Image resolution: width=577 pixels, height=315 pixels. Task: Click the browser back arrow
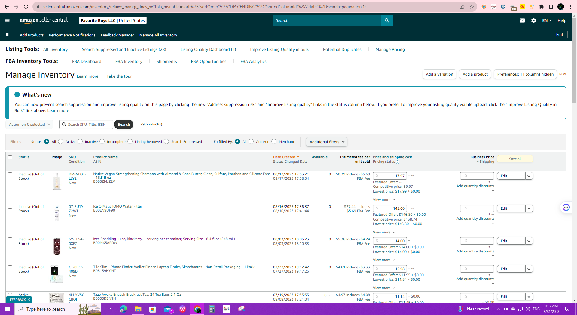tap(7, 7)
